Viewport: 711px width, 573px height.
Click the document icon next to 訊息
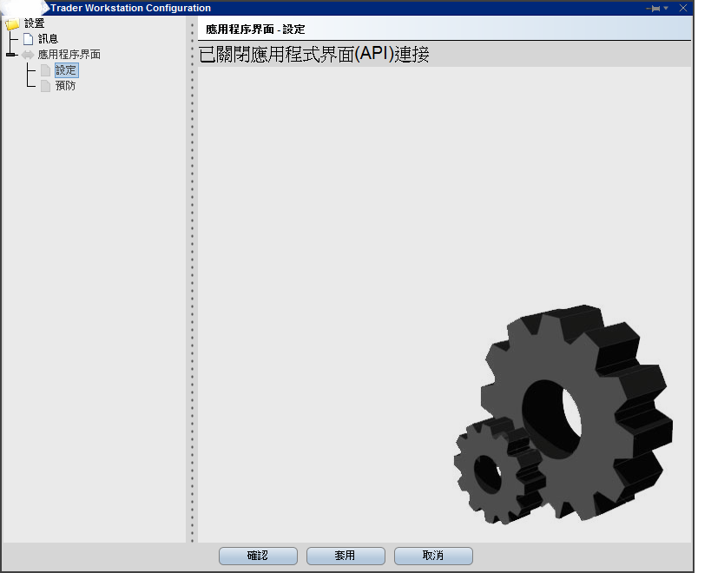point(28,39)
